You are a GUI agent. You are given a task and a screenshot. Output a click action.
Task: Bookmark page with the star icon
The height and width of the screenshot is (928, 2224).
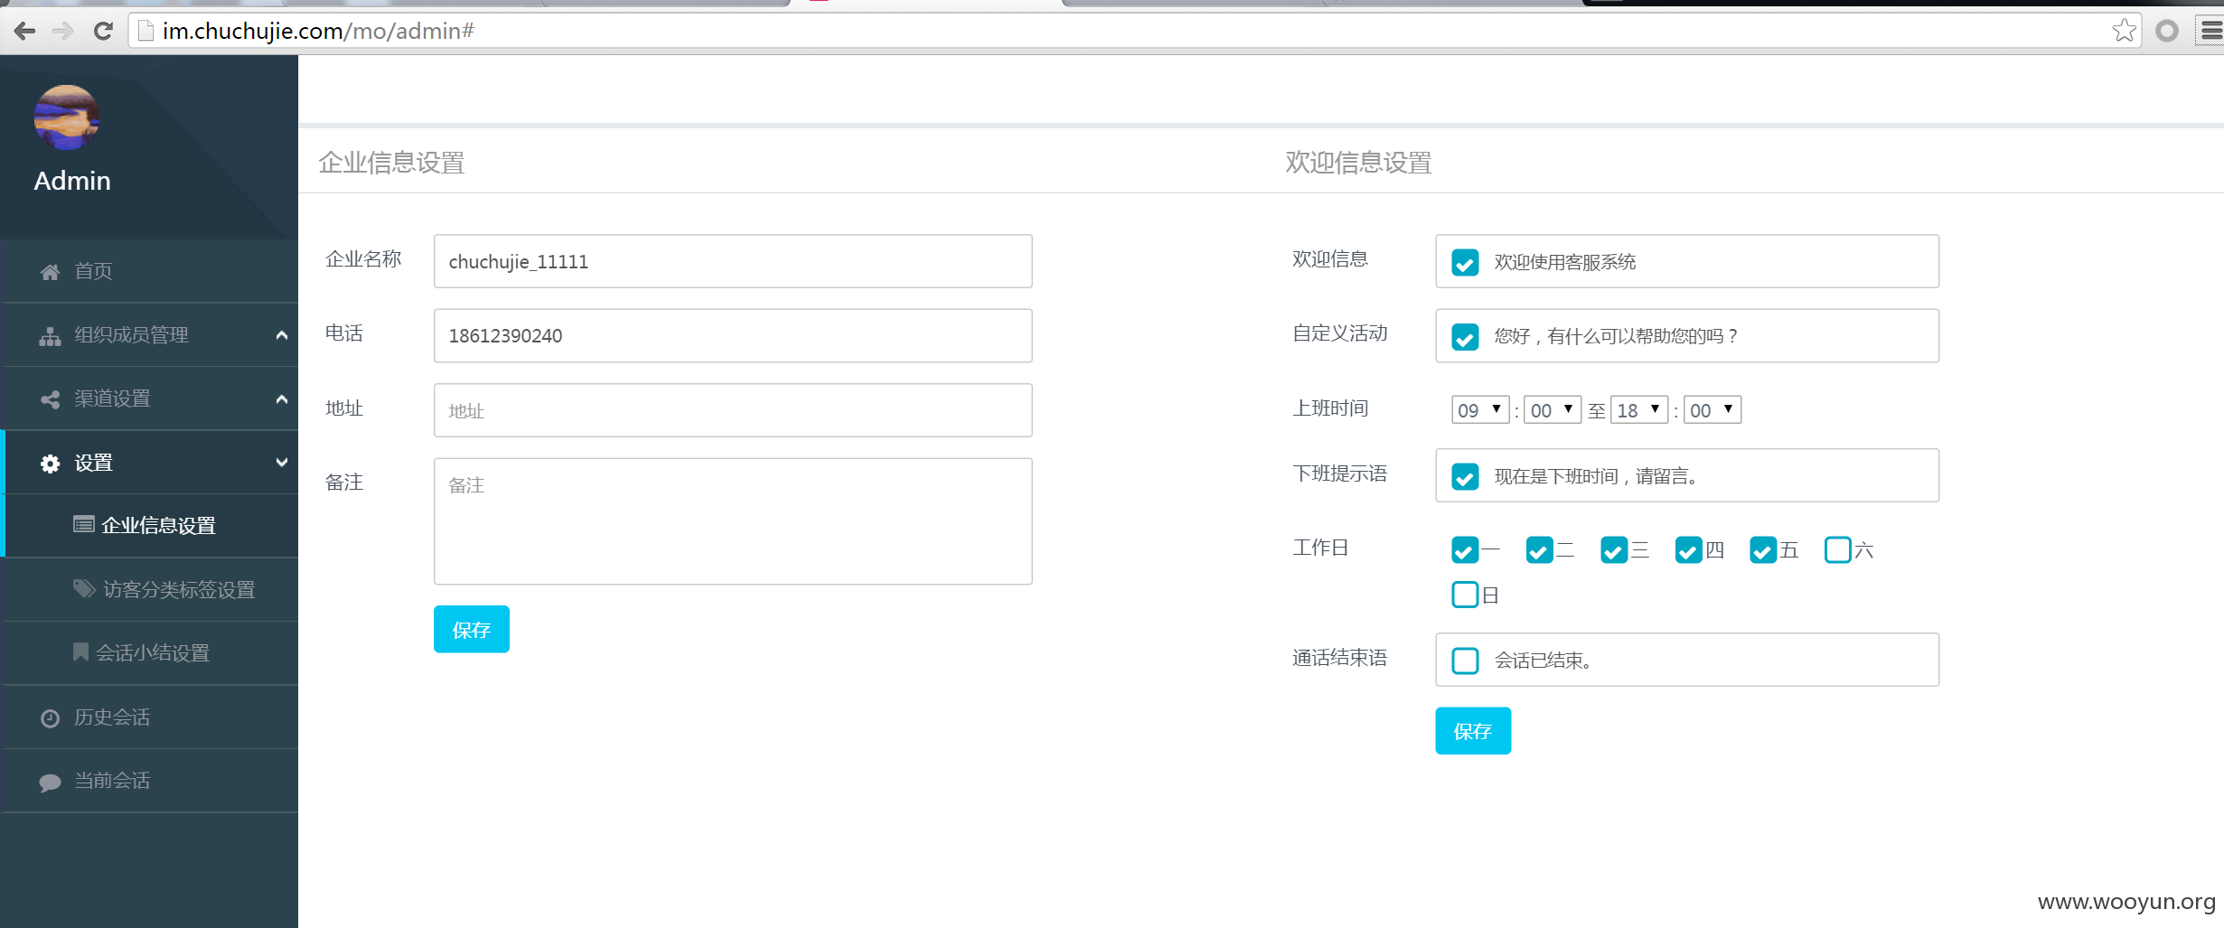pos(2125,31)
